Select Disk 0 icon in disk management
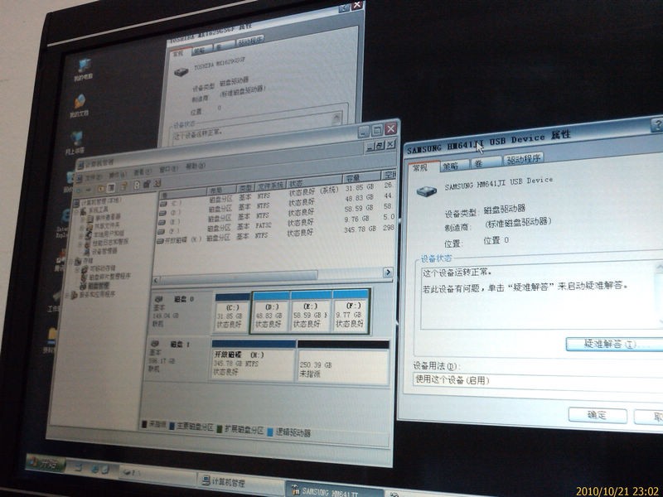Viewport: 663px width, 497px height. coord(157,299)
